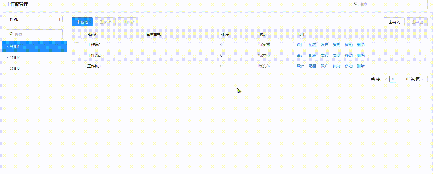Image resolution: width=433 pixels, height=174 pixels.
Task: Click 删除 link for 工作流3
Action: (x=360, y=66)
